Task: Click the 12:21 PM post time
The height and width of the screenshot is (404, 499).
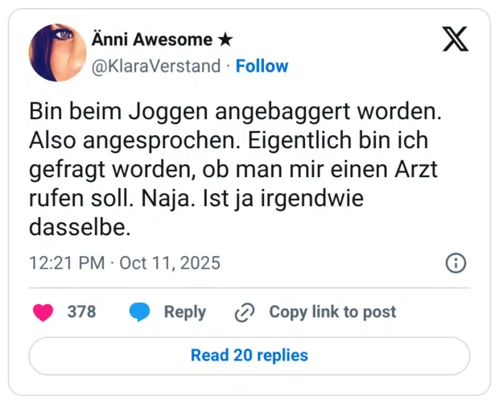Action: tap(64, 263)
